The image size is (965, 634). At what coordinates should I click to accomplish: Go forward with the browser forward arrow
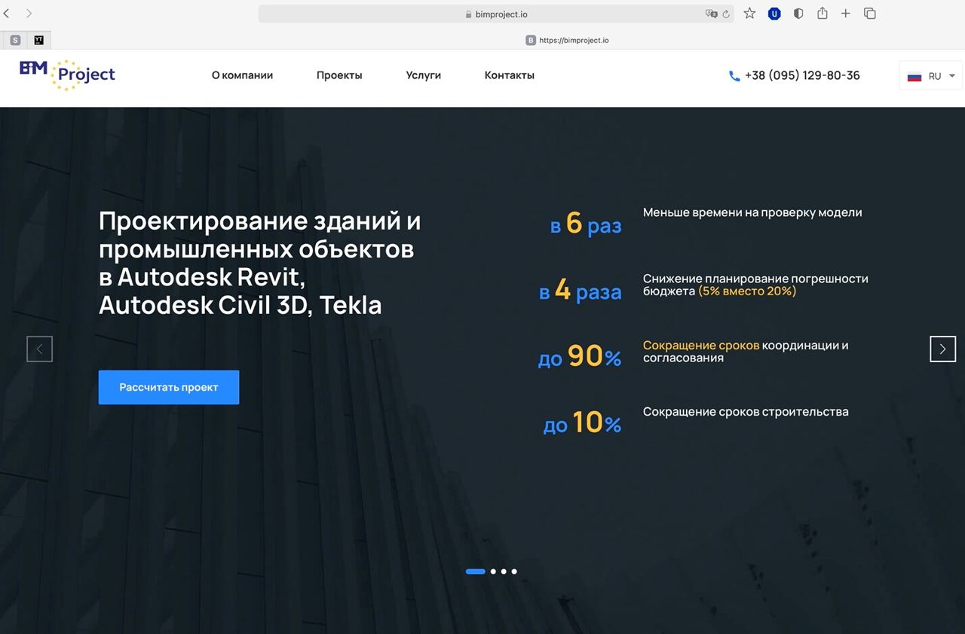pyautogui.click(x=29, y=14)
